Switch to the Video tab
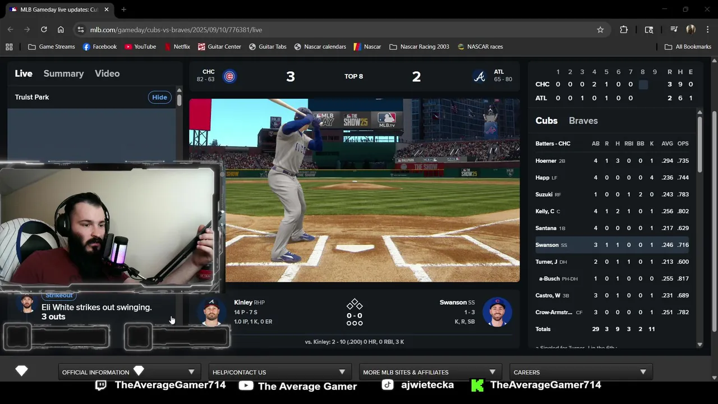 pyautogui.click(x=107, y=74)
